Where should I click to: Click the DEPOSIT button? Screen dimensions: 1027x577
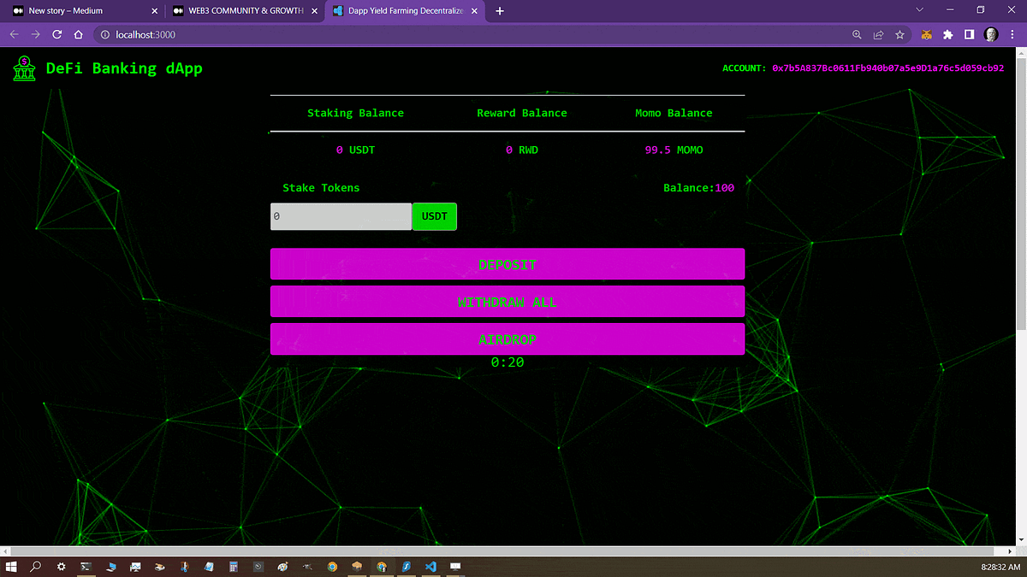508,264
